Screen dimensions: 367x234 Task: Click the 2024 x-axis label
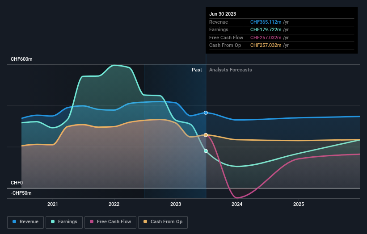point(237,204)
